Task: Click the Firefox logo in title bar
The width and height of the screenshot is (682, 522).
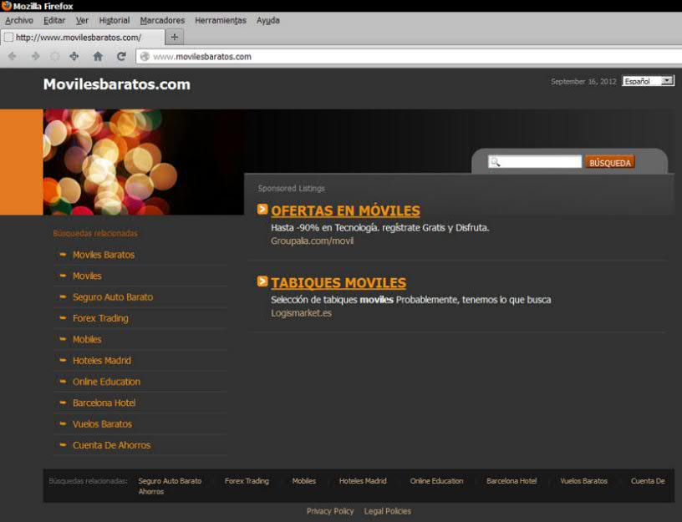Action: tap(6, 6)
